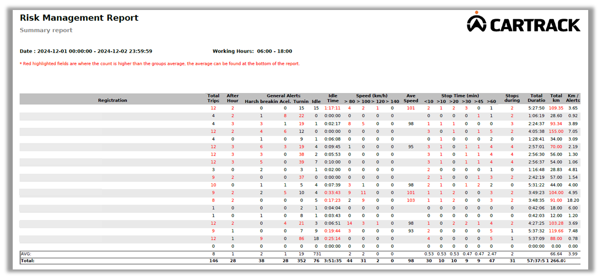Click the Registration column header
Image resolution: width=600 pixels, height=279 pixels.
pyautogui.click(x=113, y=100)
